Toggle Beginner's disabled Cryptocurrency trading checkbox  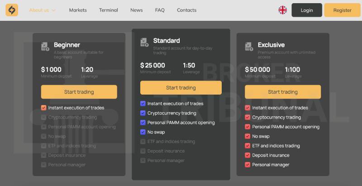[43, 117]
